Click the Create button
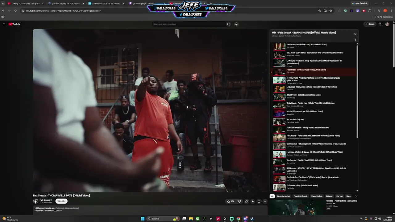The width and height of the screenshot is (395, 222). tap(370, 24)
